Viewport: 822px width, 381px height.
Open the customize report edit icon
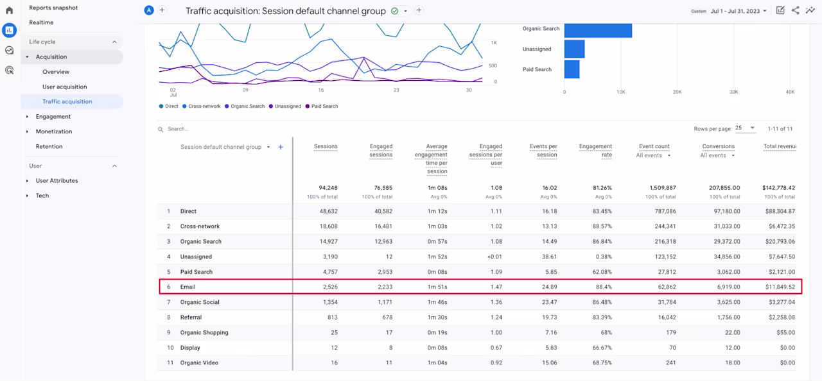point(780,10)
